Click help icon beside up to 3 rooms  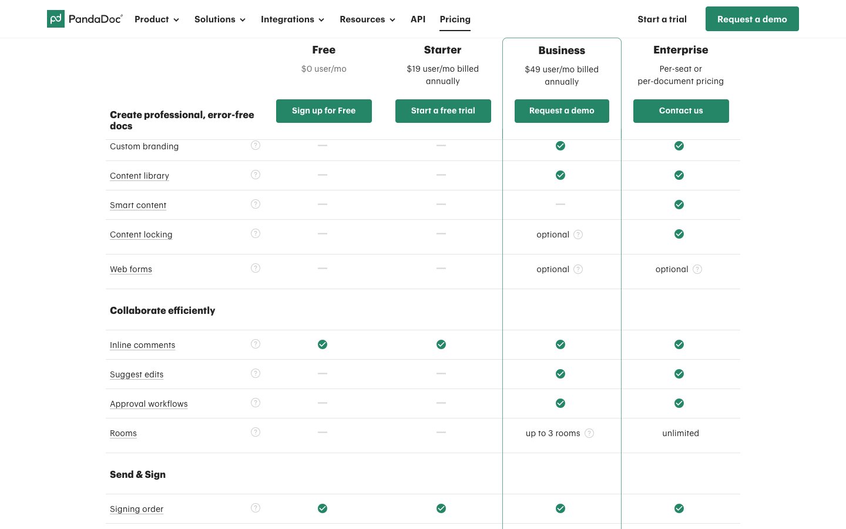coord(589,433)
